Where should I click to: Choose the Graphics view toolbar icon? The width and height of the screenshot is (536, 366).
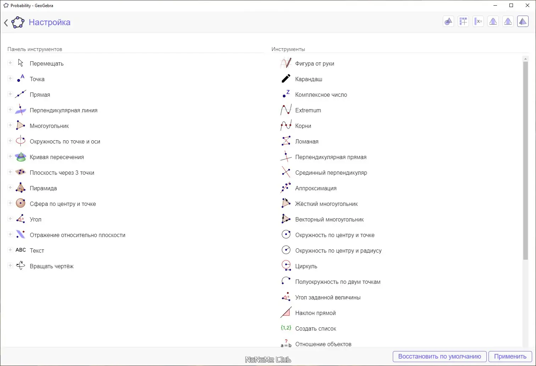click(x=448, y=22)
